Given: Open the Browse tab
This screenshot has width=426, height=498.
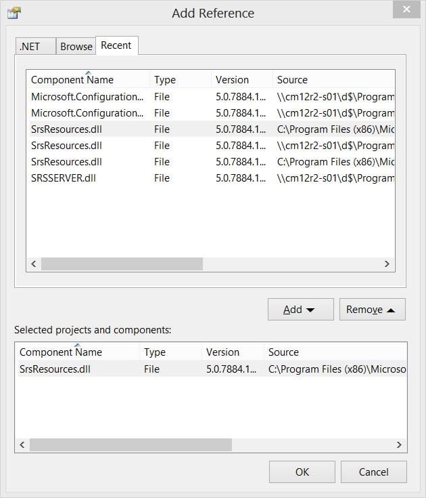Looking at the screenshot, I should point(76,46).
